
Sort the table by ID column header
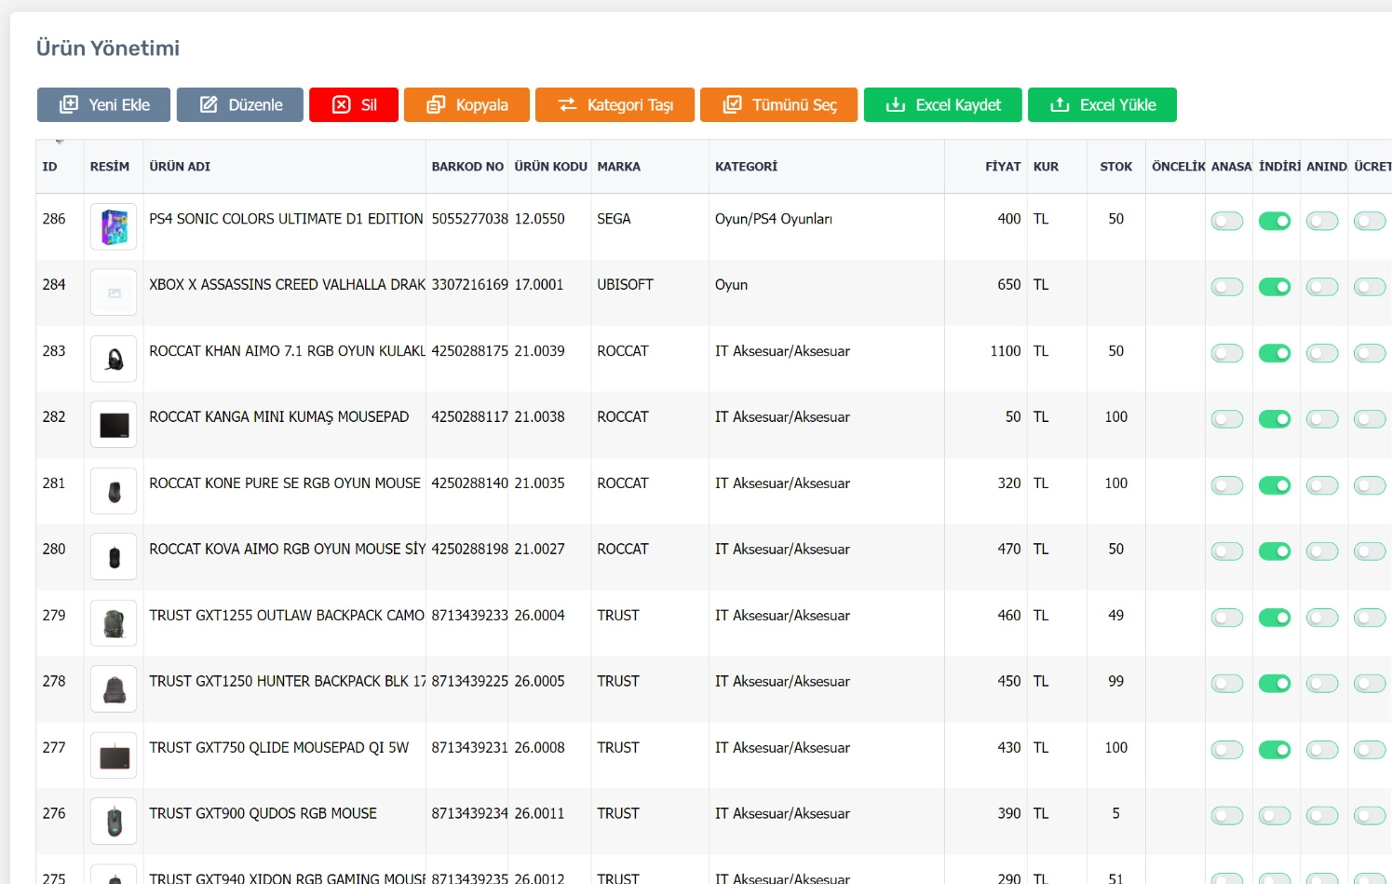pos(50,167)
